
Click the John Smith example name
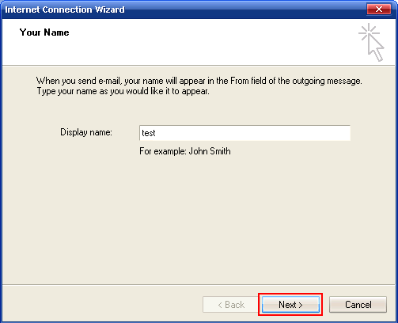(x=210, y=151)
